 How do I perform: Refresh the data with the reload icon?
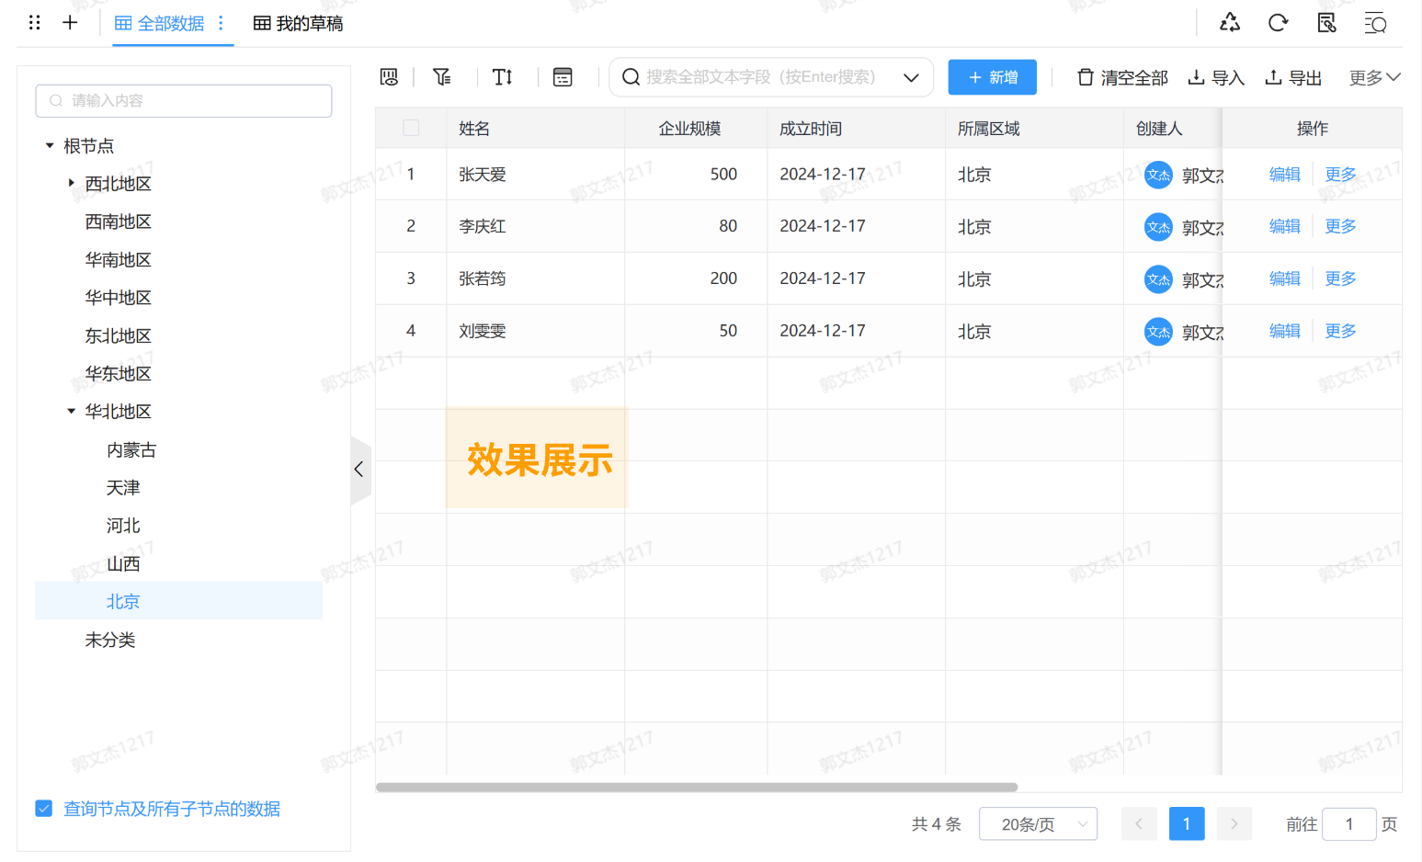tap(1278, 22)
